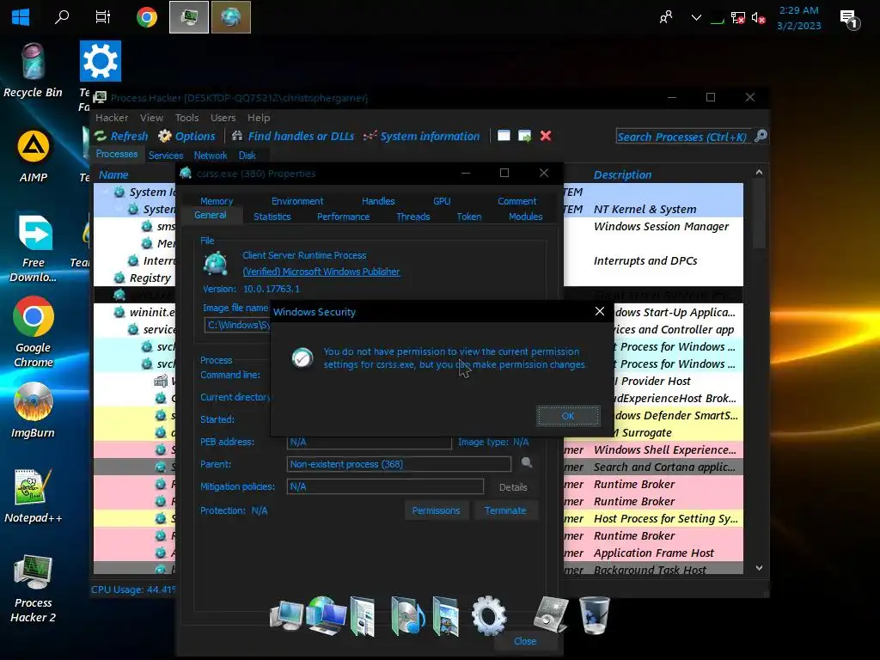This screenshot has width=880, height=660.
Task: Open System information from the toolbar
Action: 421,137
